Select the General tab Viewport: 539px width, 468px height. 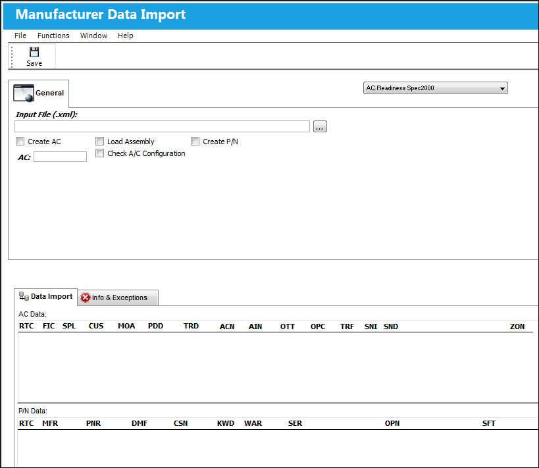38,93
